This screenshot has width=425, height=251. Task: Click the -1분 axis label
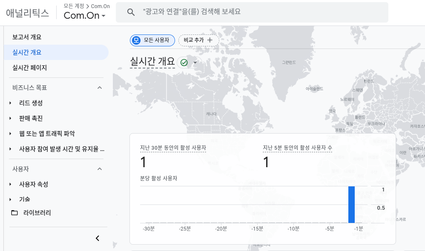point(358,229)
